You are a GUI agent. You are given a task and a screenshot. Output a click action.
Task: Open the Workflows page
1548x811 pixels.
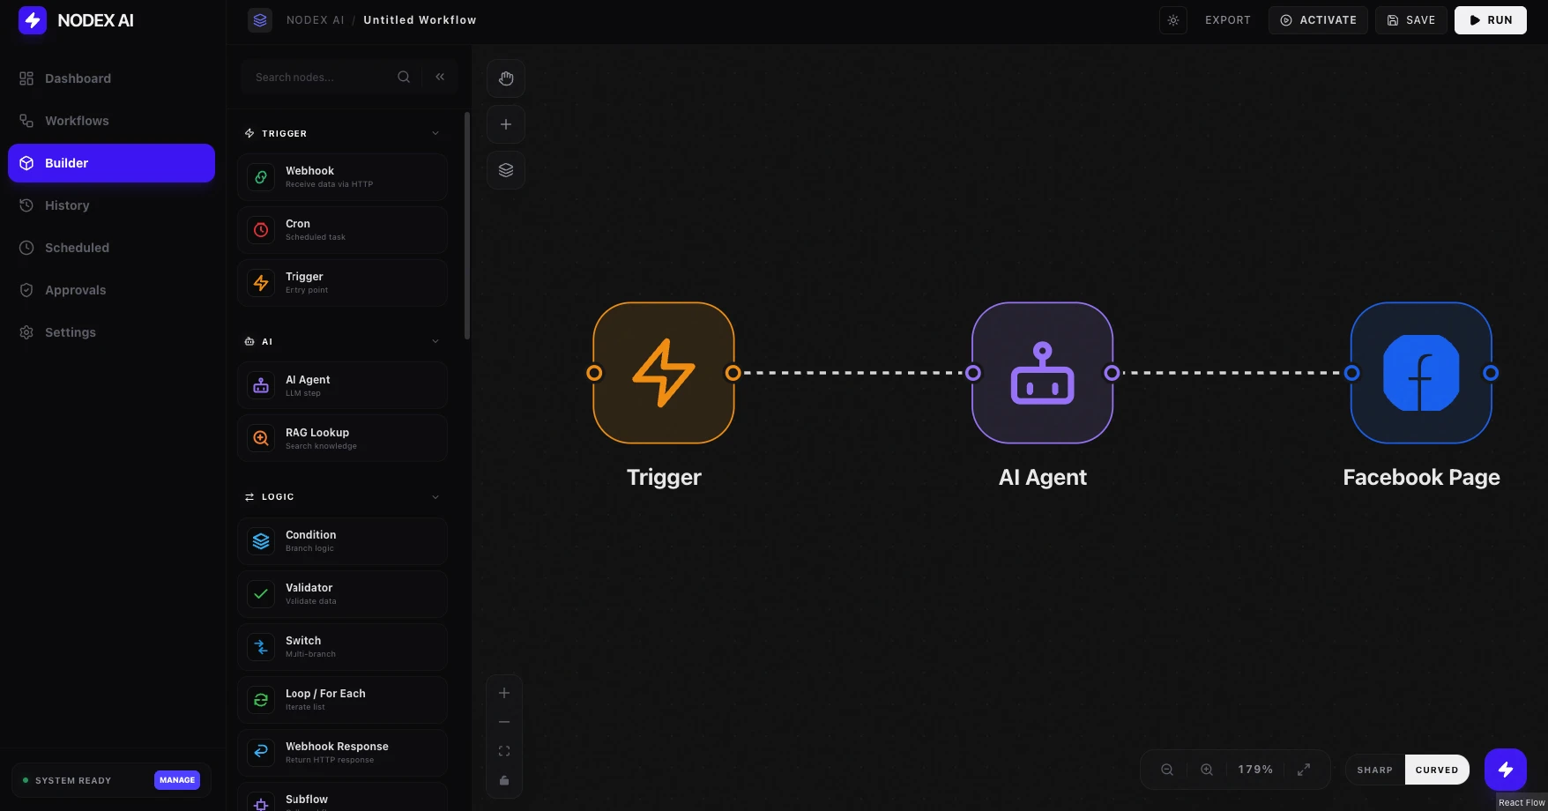(77, 121)
